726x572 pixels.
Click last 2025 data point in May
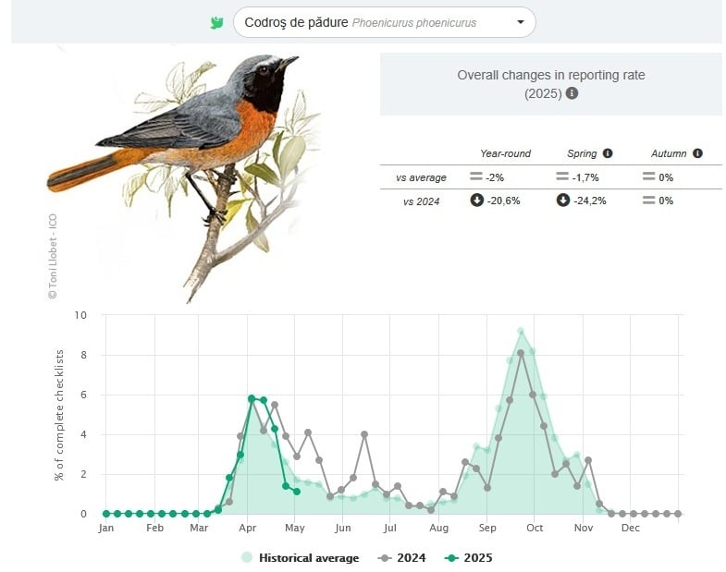point(297,492)
